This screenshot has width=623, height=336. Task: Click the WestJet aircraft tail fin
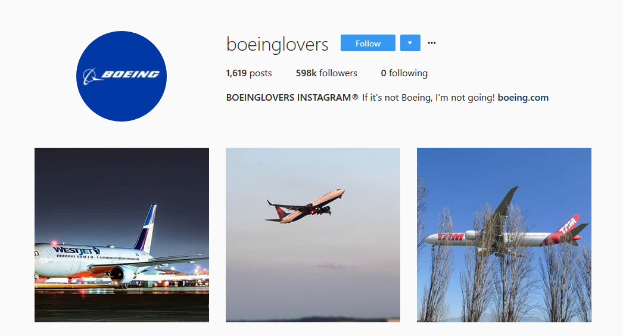tap(146, 229)
